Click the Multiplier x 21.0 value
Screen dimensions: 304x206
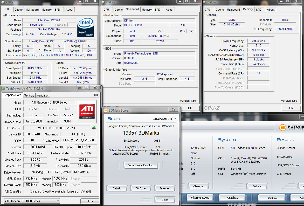pyautogui.click(x=35, y=73)
